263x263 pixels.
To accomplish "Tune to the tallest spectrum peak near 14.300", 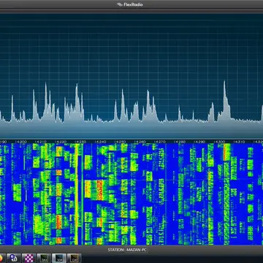I will click(x=224, y=100).
